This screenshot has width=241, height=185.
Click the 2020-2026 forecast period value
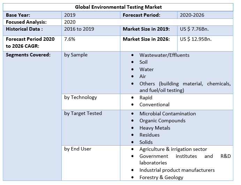tap(192, 15)
